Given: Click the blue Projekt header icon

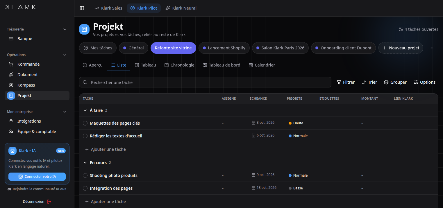Looking at the screenshot, I should coord(84,29).
